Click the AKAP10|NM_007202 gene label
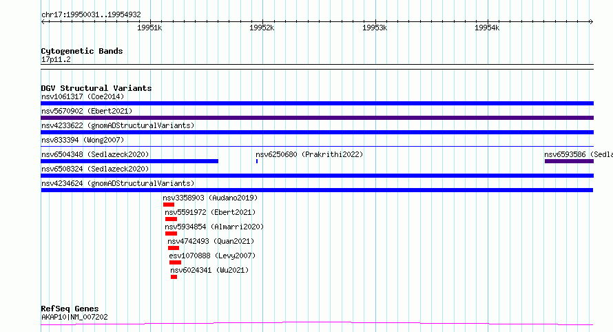This screenshot has height=332, width=613. tap(74, 317)
